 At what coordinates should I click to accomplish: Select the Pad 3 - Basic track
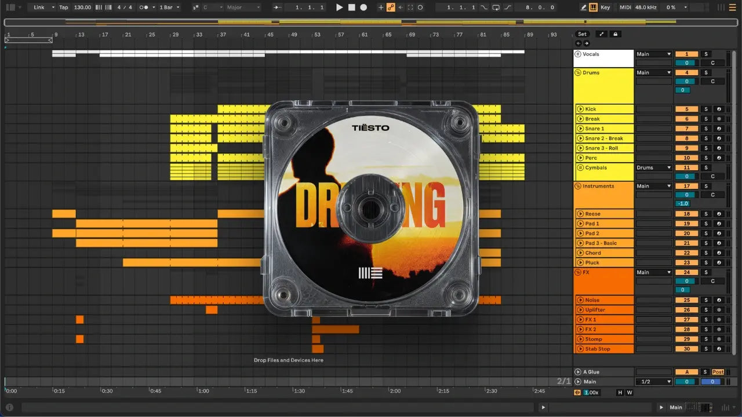[x=605, y=243]
